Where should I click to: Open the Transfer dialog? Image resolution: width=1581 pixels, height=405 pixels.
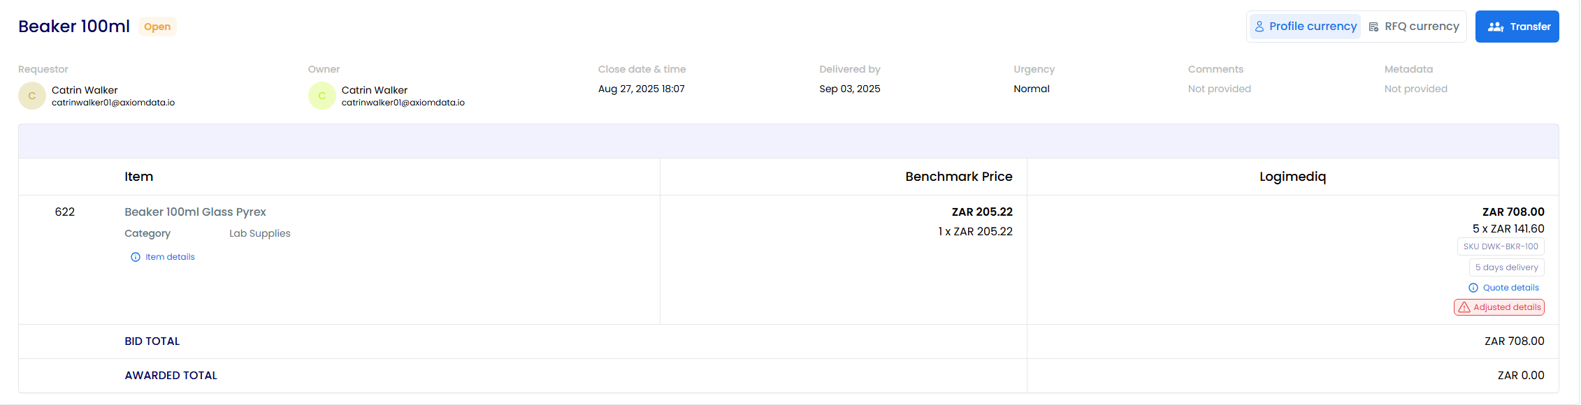[x=1517, y=27]
